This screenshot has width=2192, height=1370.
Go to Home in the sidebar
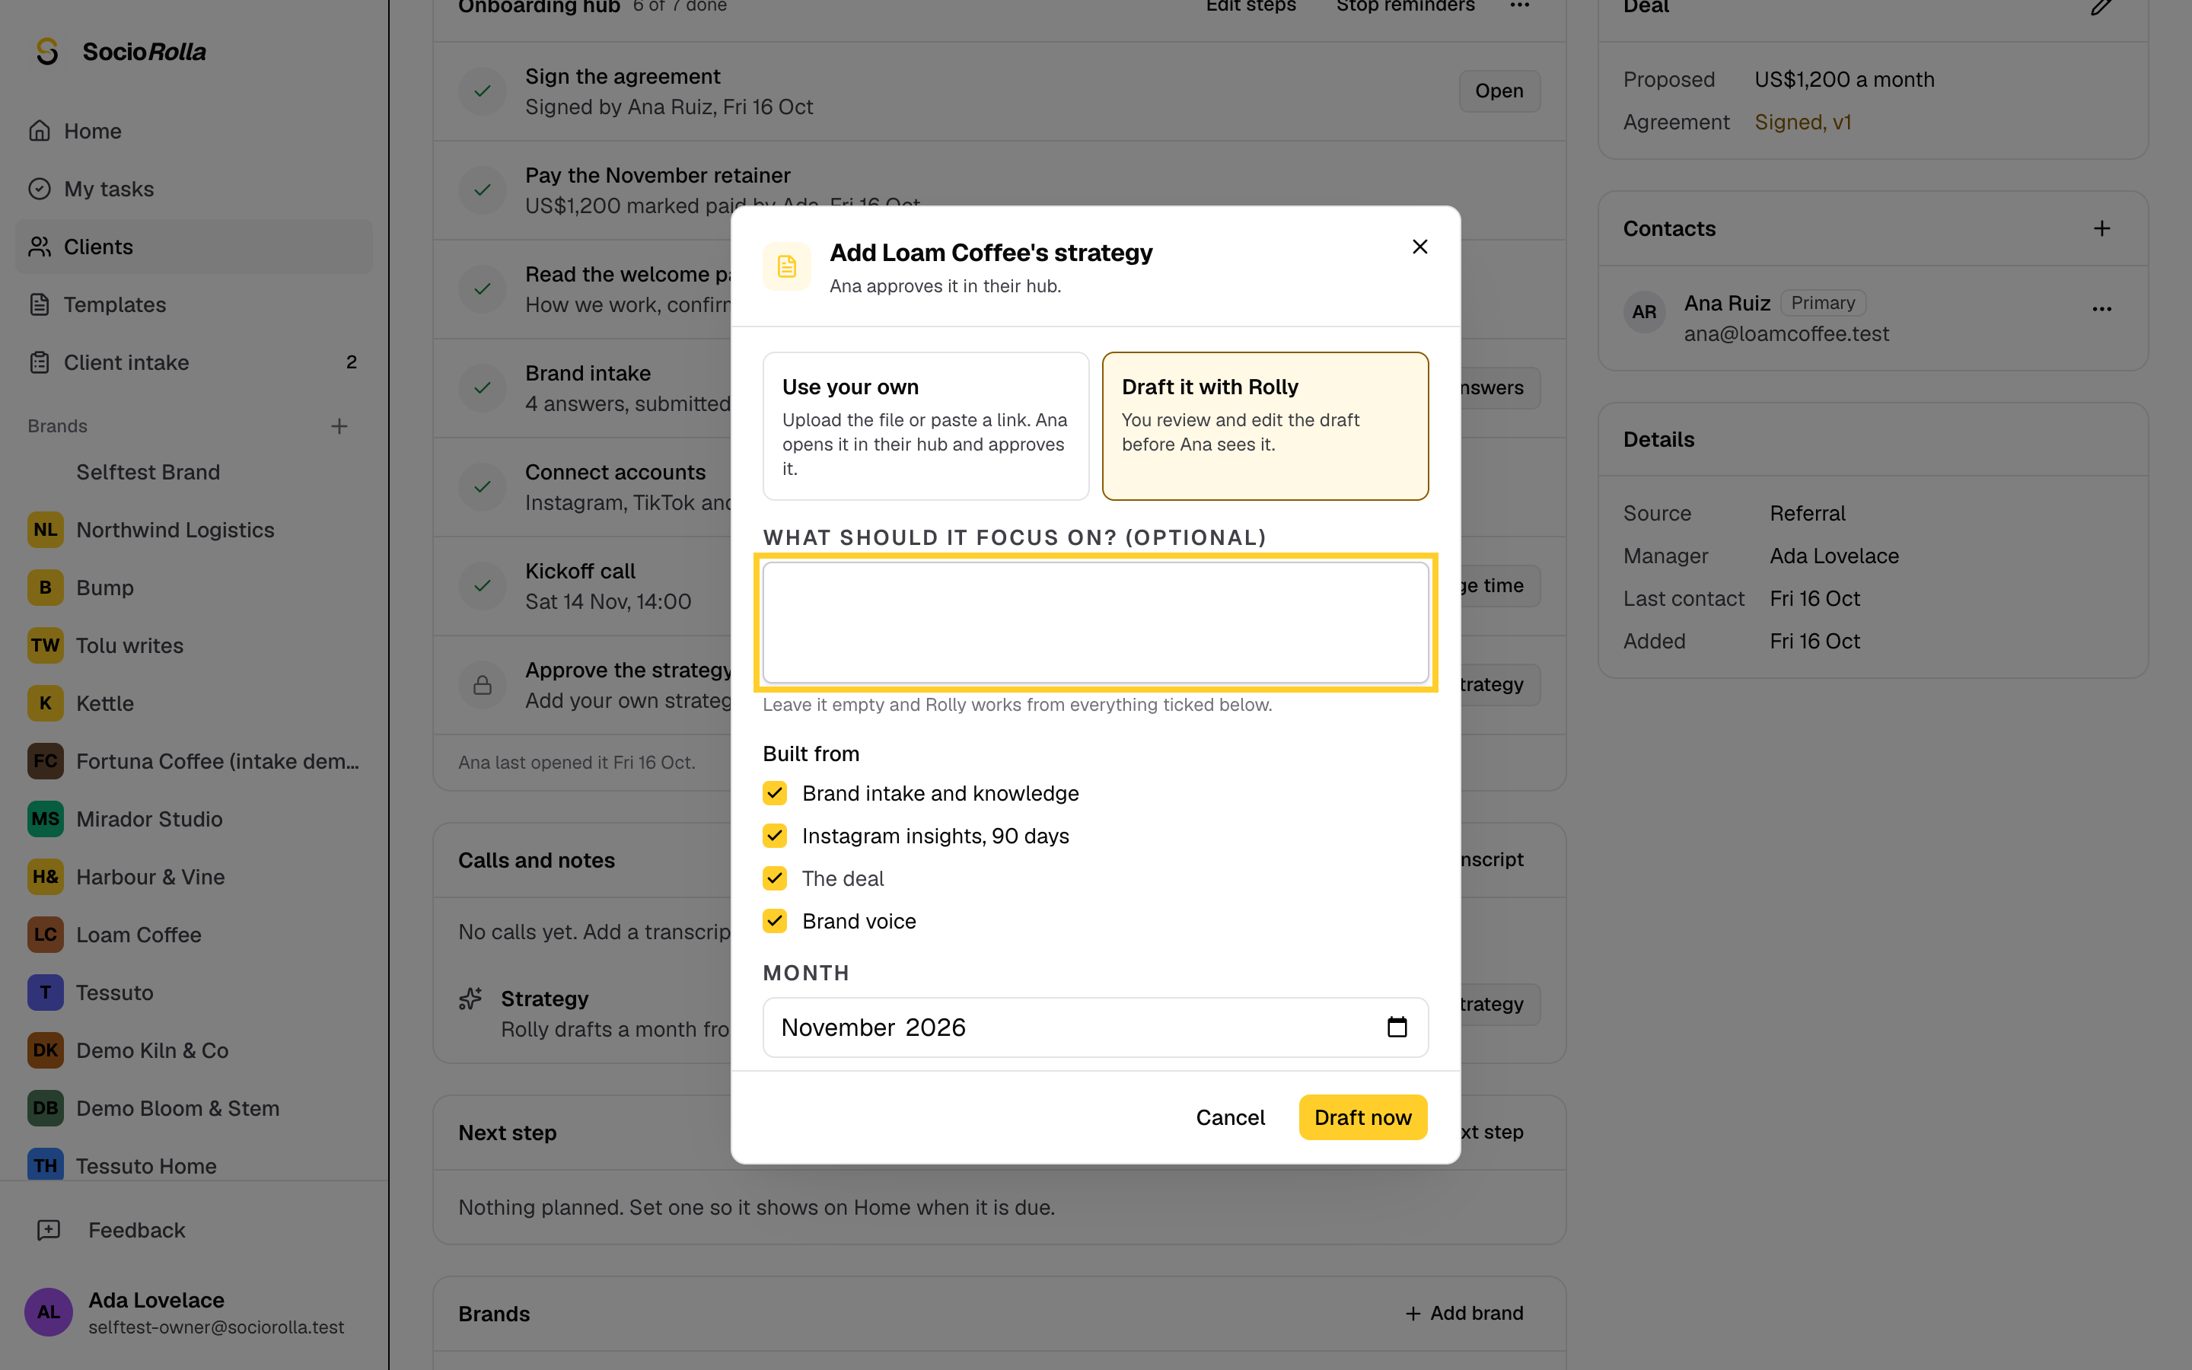[194, 130]
